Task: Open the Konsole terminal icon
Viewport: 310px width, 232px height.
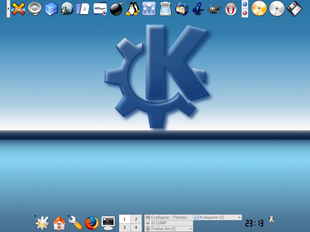Action: coord(108,223)
